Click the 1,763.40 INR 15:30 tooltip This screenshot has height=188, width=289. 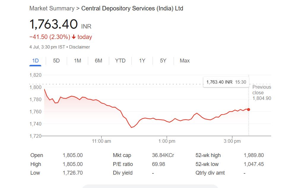[226, 82]
